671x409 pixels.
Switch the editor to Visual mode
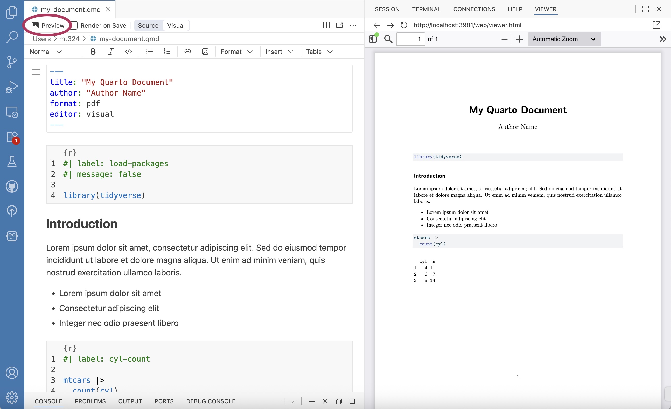click(176, 25)
